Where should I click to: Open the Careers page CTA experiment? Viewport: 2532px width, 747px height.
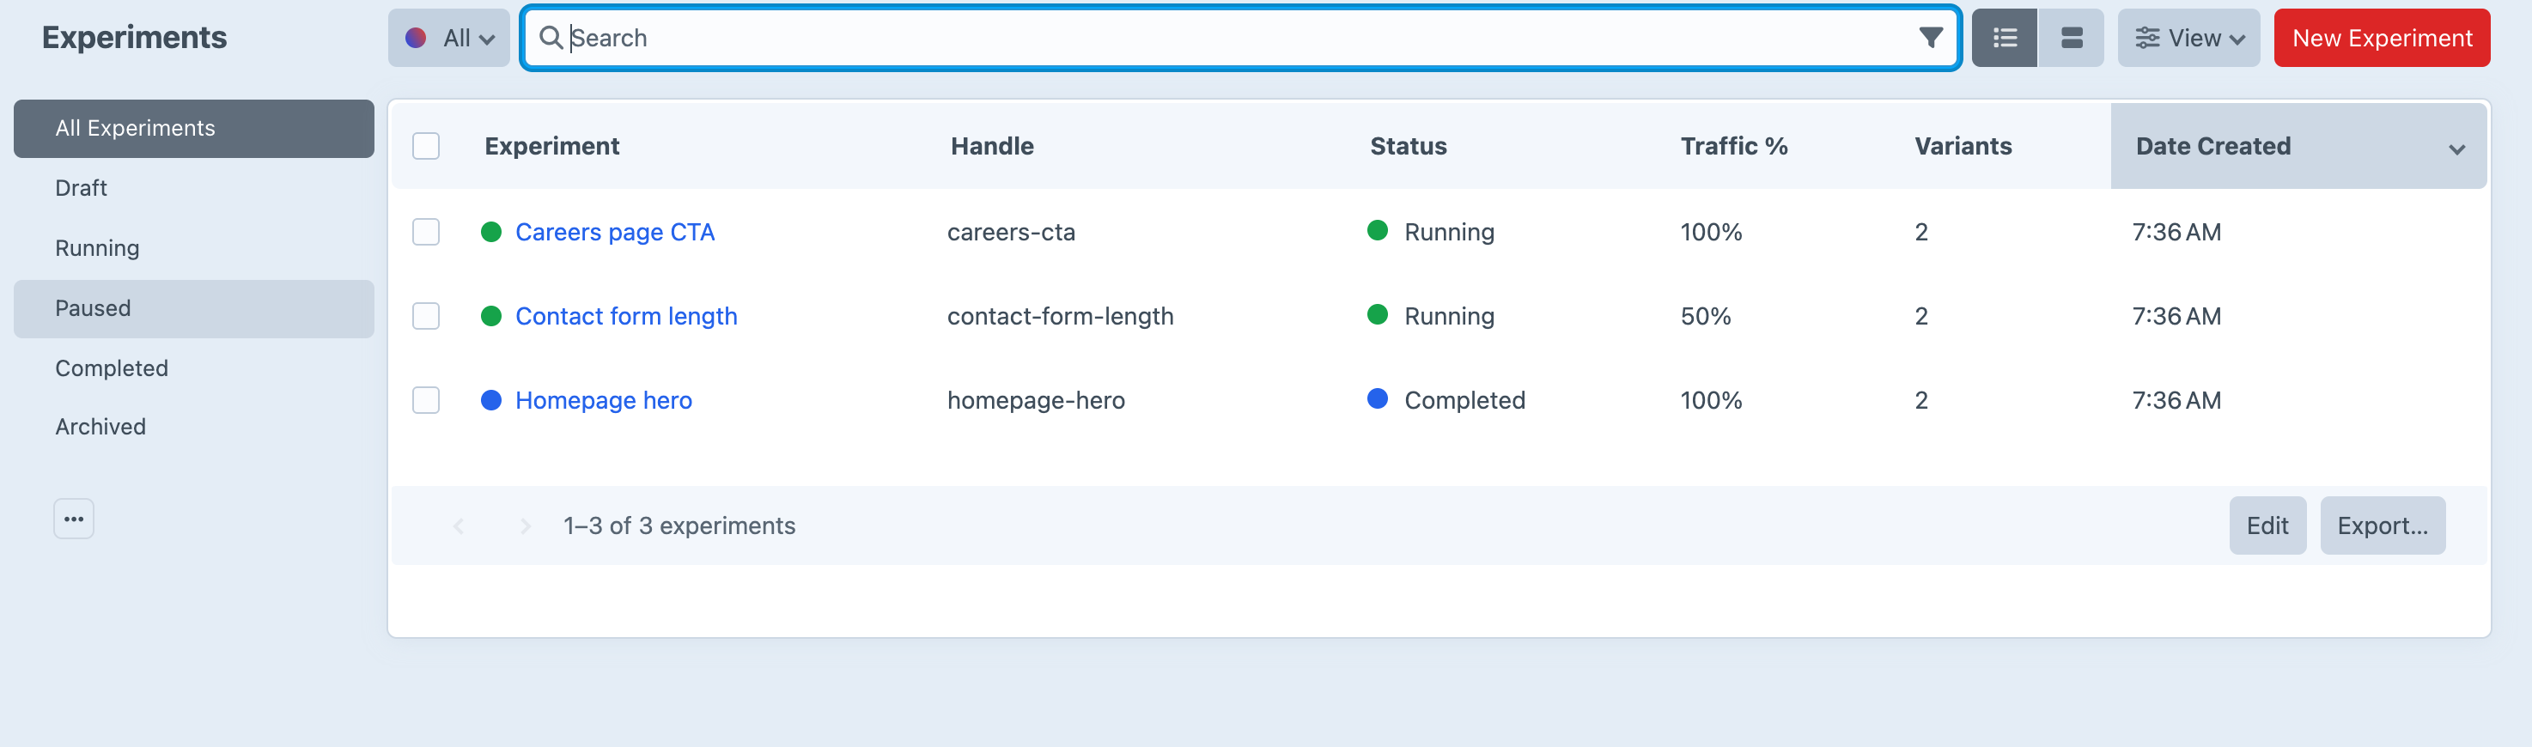pyautogui.click(x=614, y=232)
